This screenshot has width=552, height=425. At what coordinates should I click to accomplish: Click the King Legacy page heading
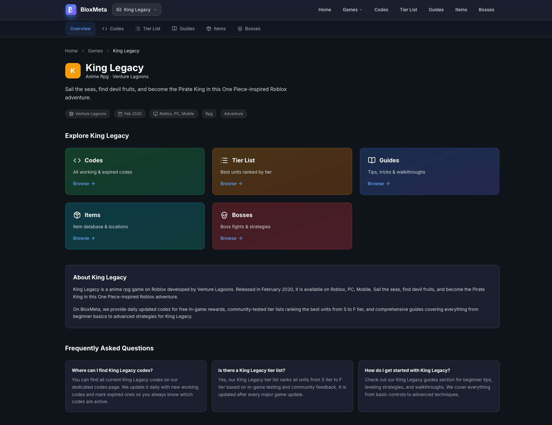115,68
